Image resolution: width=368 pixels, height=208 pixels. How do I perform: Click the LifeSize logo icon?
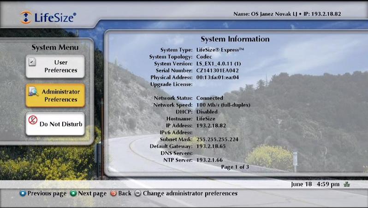pyautogui.click(x=26, y=17)
